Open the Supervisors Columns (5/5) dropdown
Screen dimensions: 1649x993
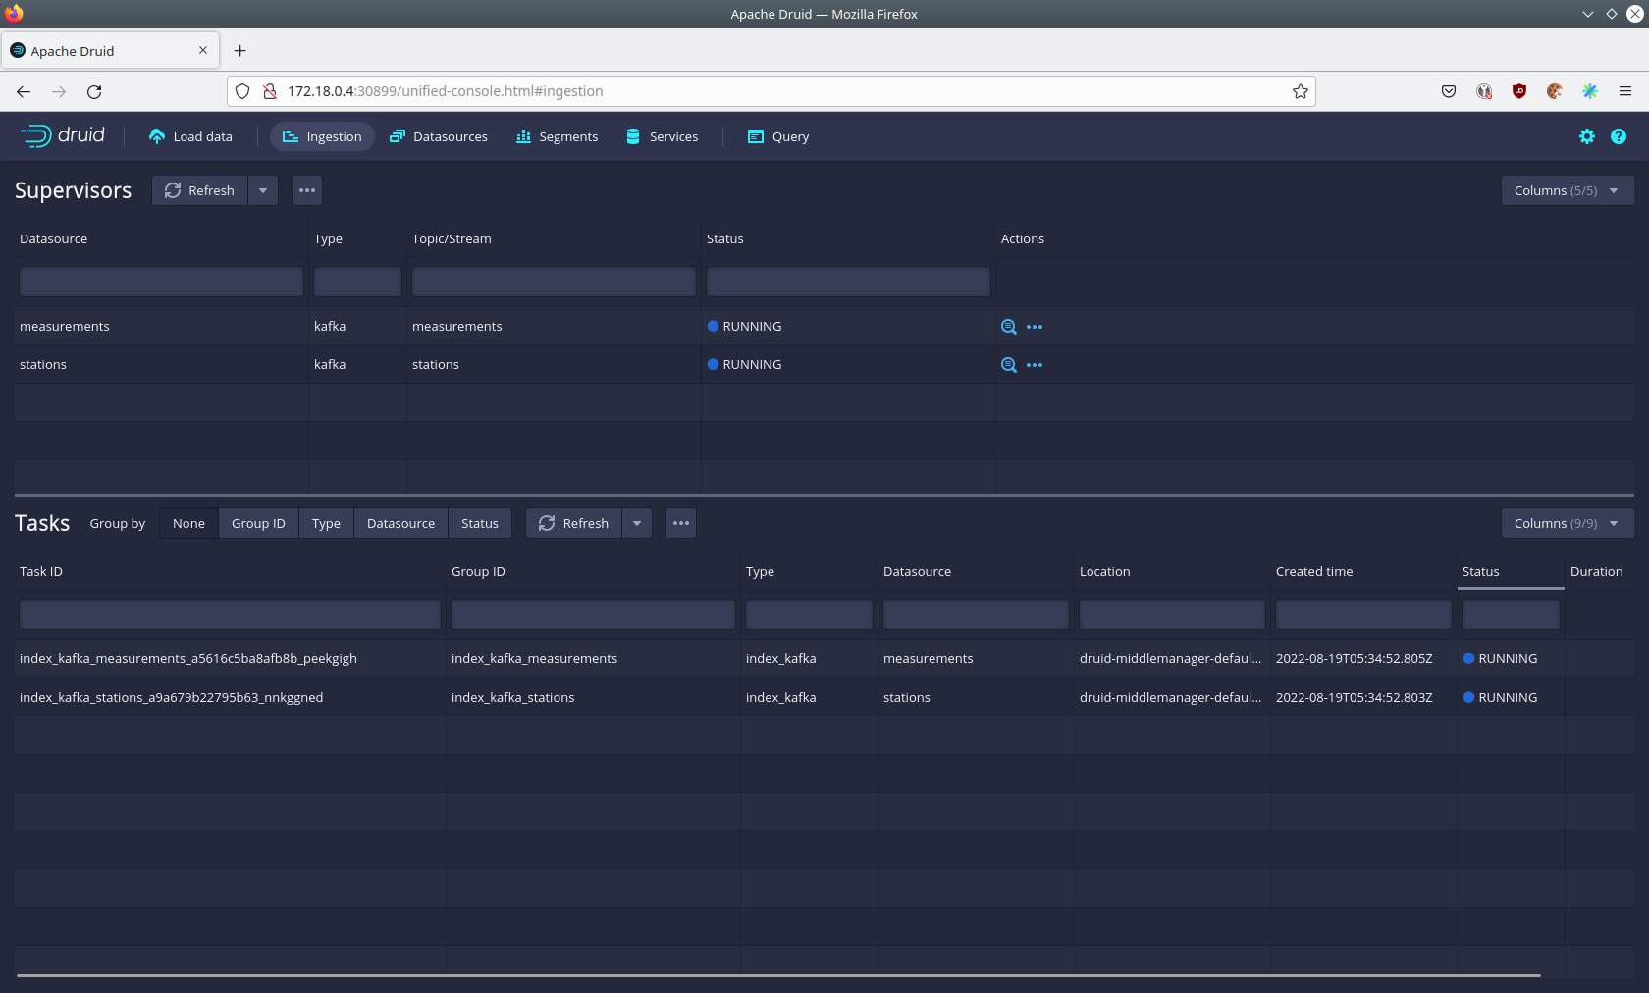1567,190
